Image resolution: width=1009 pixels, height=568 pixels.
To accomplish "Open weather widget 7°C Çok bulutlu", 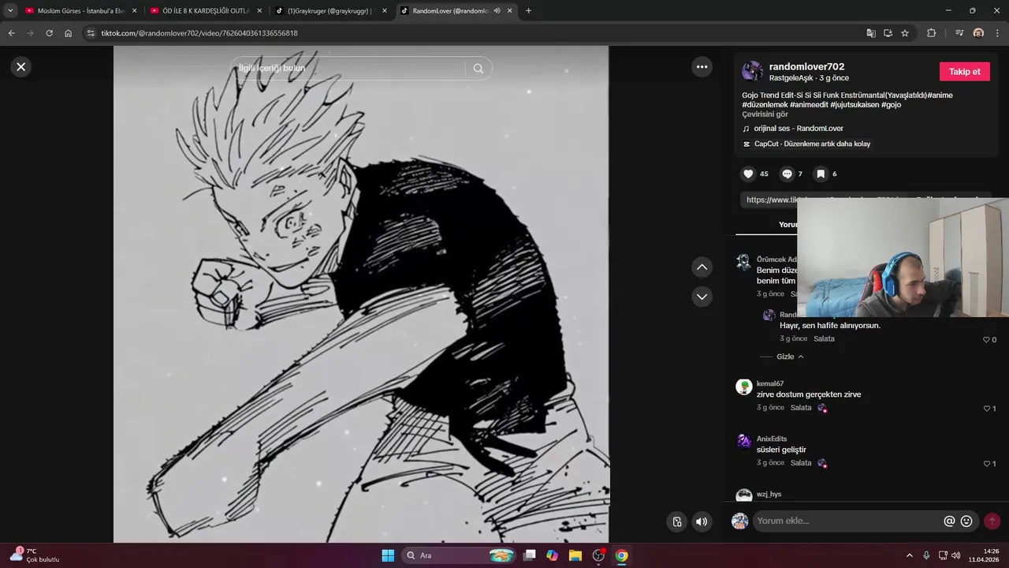I will tap(34, 555).
